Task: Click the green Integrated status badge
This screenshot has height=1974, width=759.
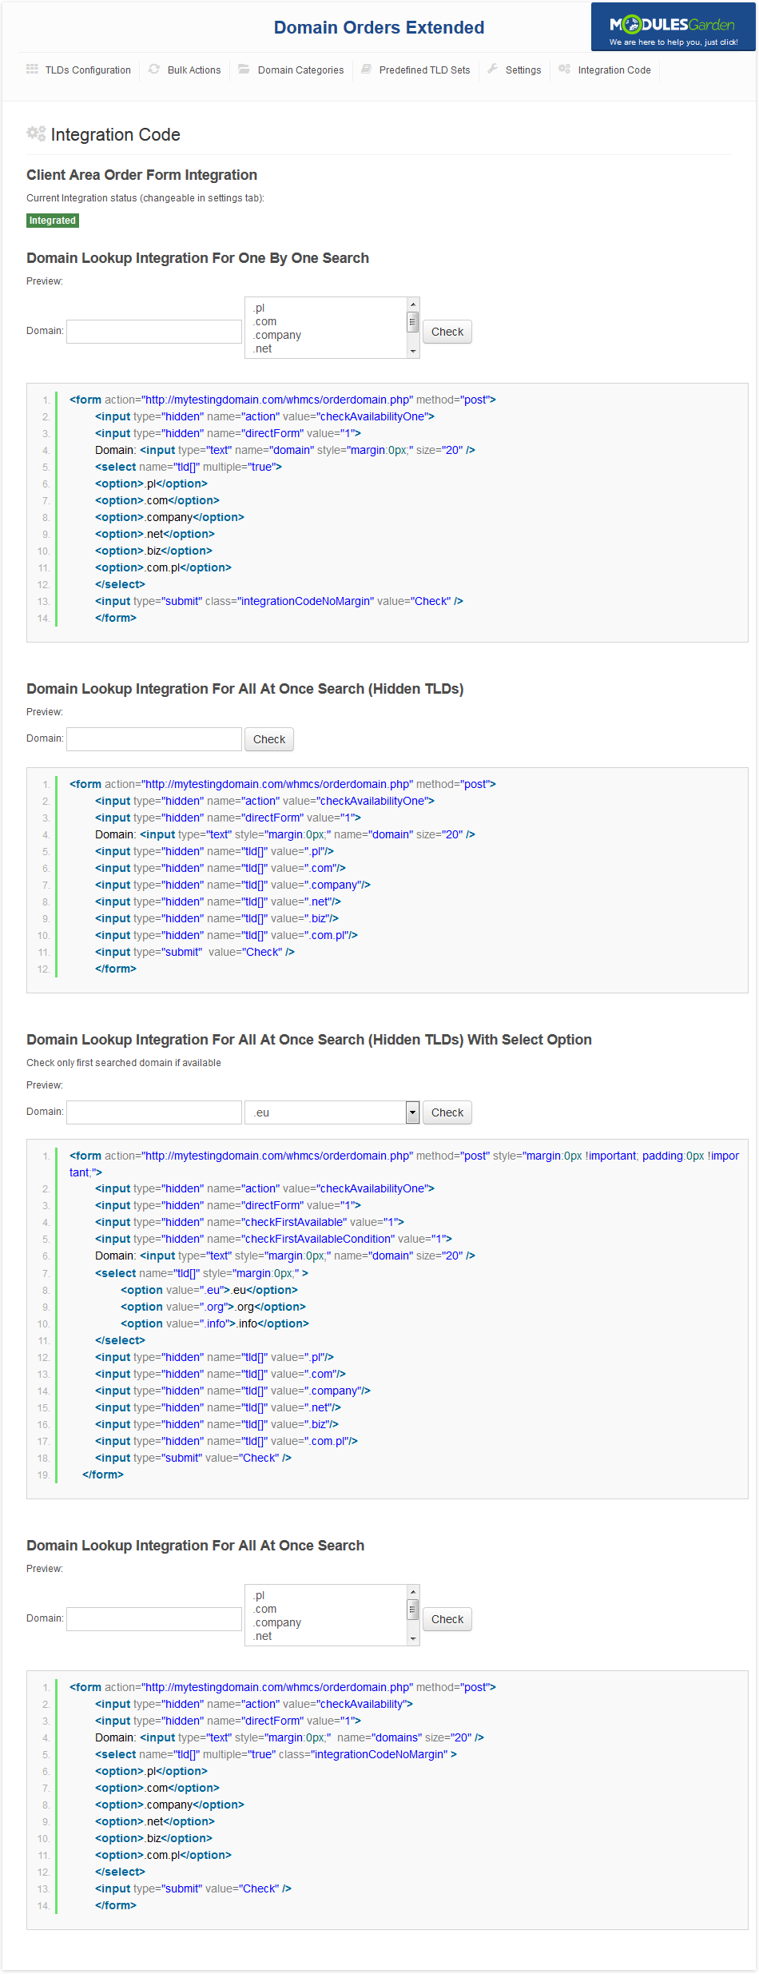Action: [53, 221]
